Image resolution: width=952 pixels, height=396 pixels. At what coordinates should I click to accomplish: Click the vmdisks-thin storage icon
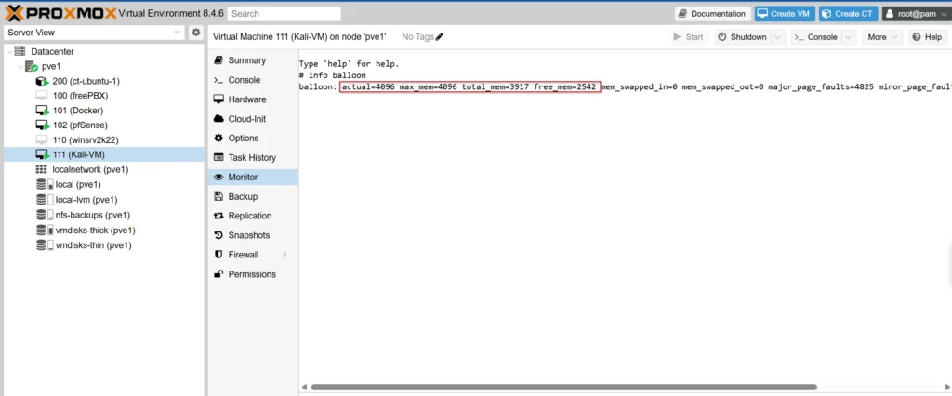coord(45,245)
